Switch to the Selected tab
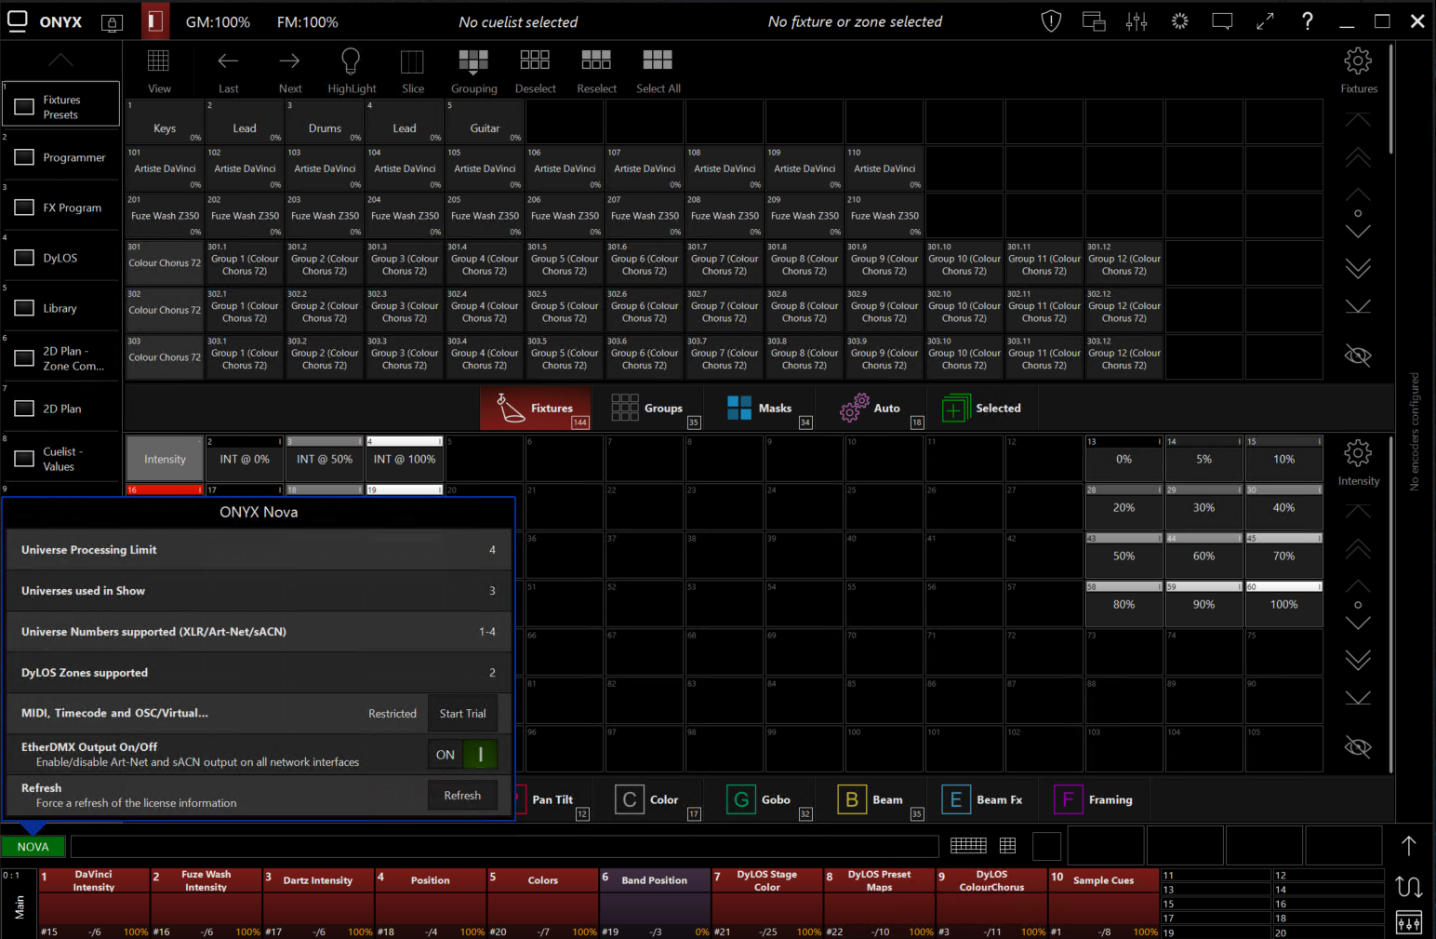This screenshot has width=1436, height=939. [982, 409]
